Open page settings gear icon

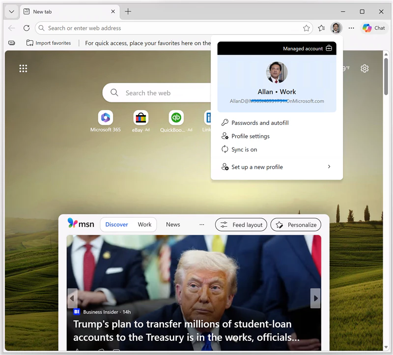[365, 68]
